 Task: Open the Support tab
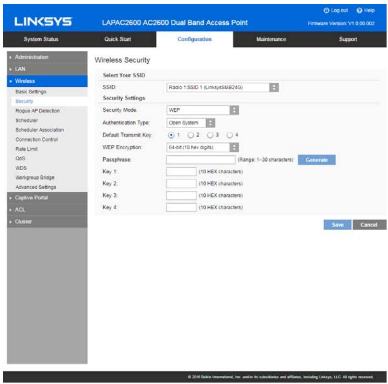click(x=348, y=39)
